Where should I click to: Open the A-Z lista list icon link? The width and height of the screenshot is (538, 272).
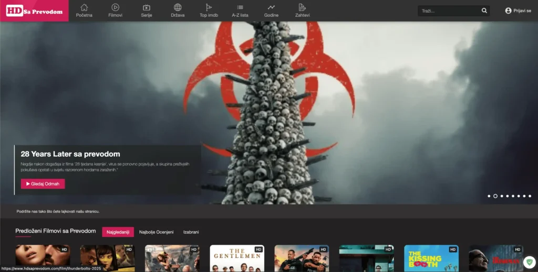click(x=240, y=10)
